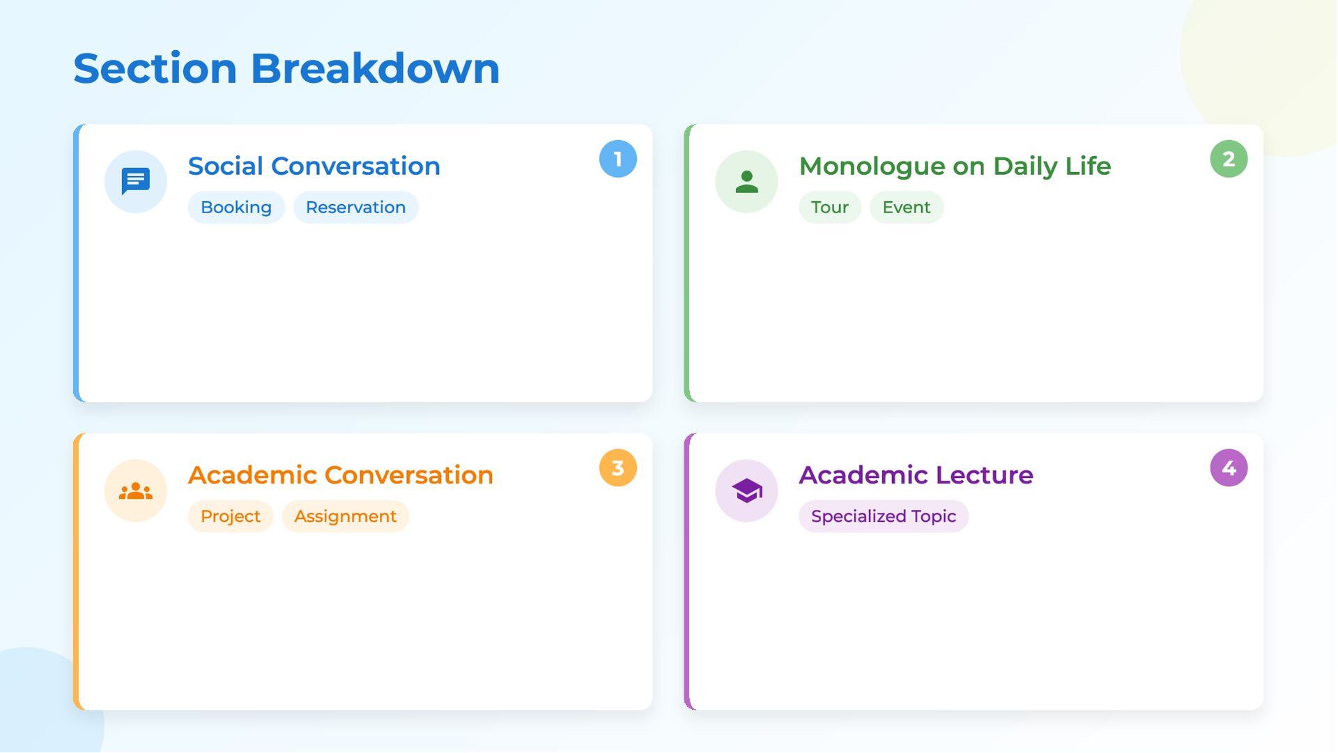1338x753 pixels.
Task: Open the Academic Conversation heading
Action: pos(340,475)
